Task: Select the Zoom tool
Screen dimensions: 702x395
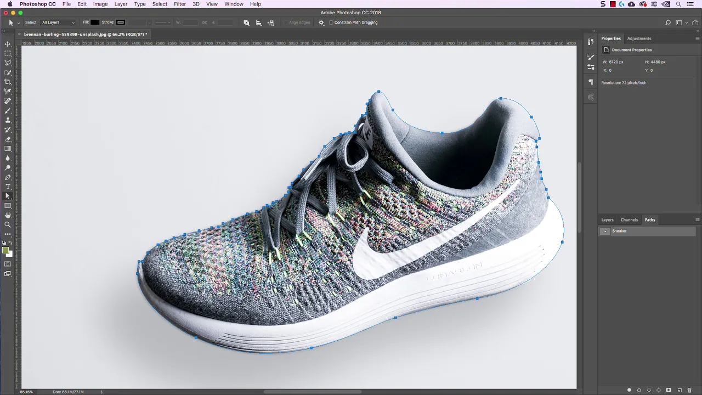Action: pyautogui.click(x=8, y=224)
